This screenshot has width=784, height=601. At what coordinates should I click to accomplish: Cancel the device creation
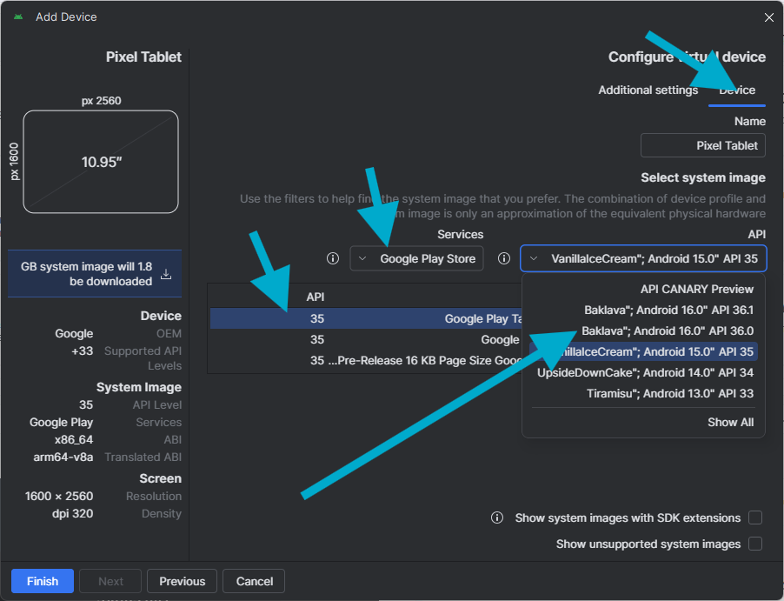(x=254, y=581)
